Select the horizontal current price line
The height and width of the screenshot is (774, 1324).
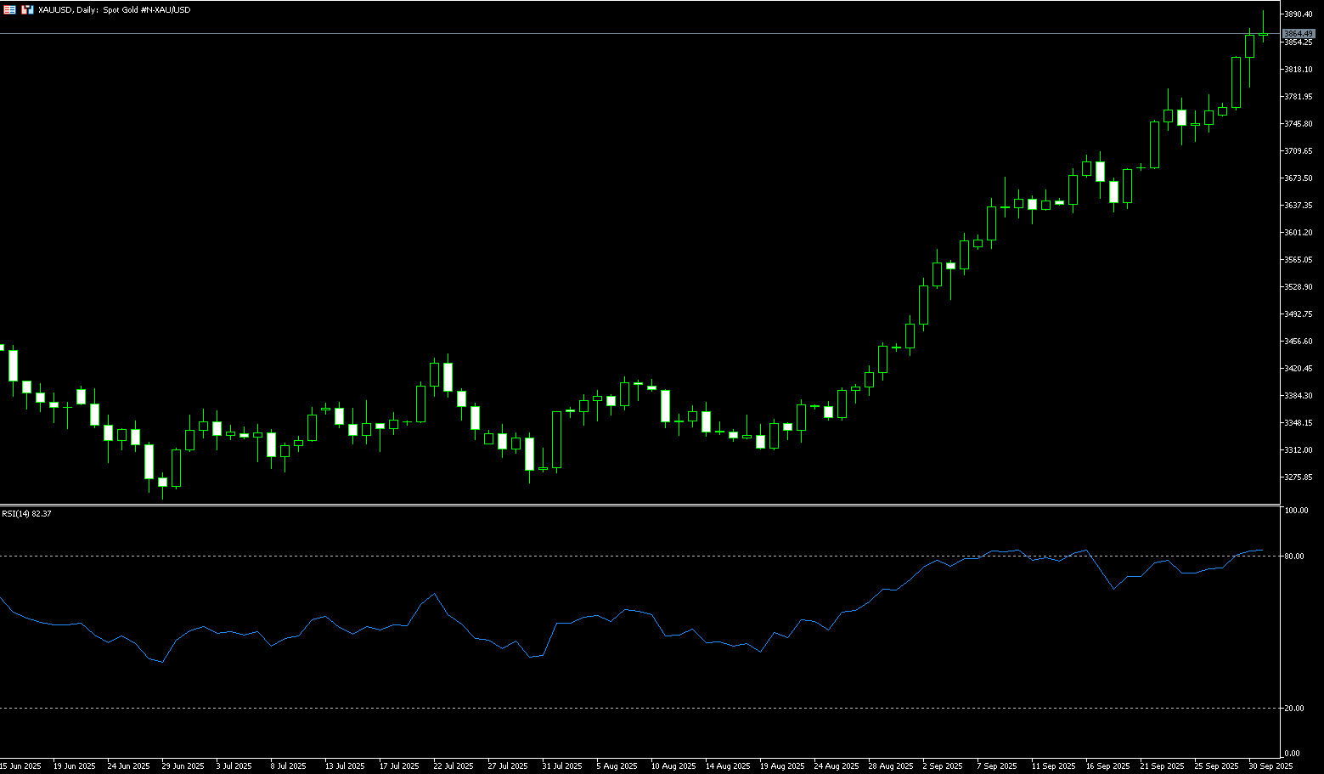click(594, 34)
